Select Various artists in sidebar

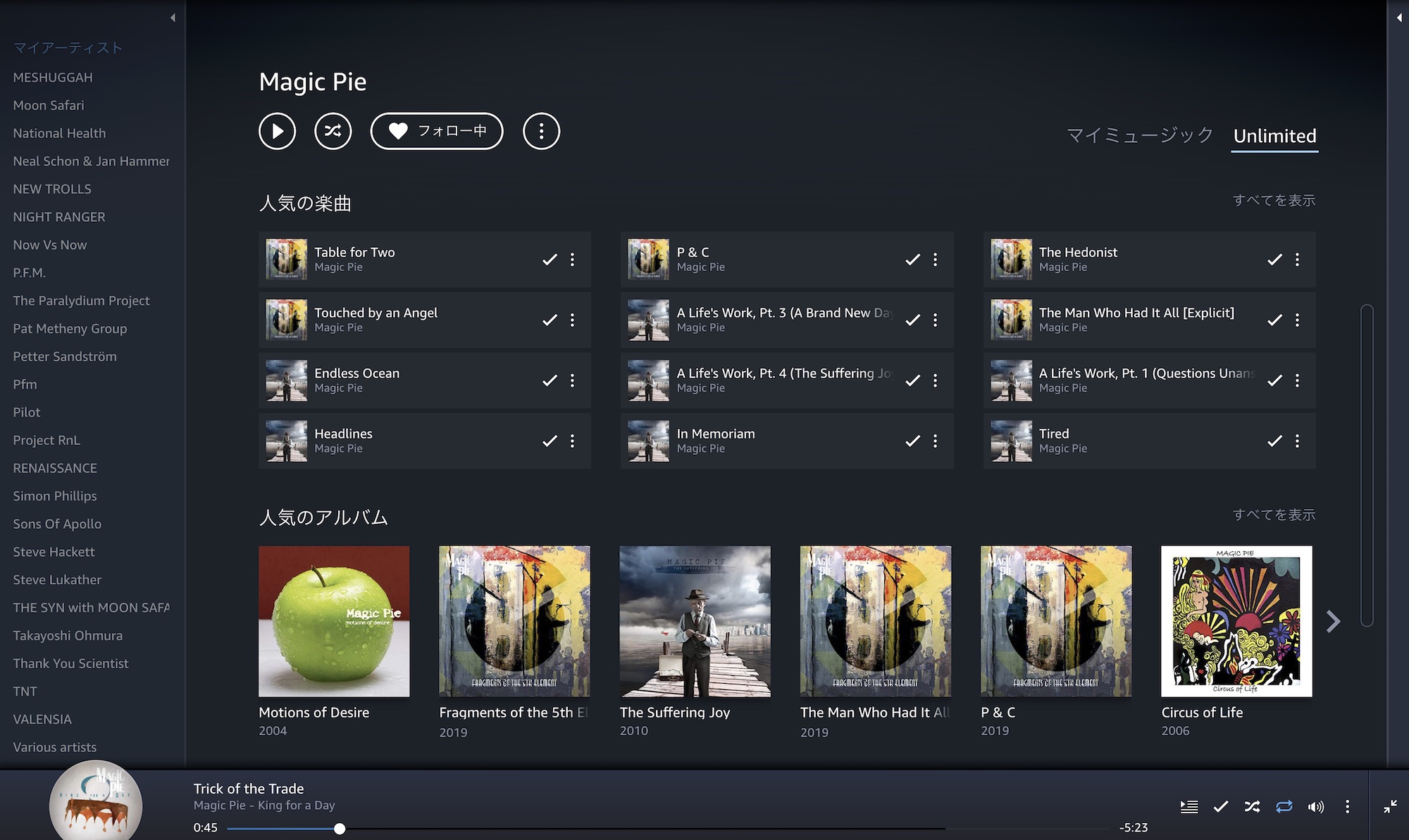(x=54, y=748)
